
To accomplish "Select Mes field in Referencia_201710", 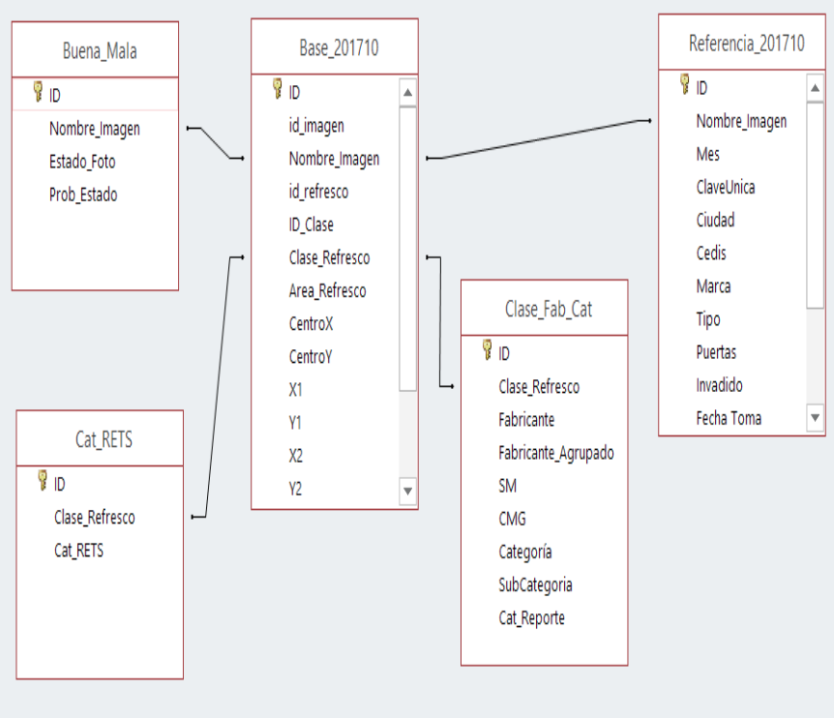I will click(x=707, y=154).
